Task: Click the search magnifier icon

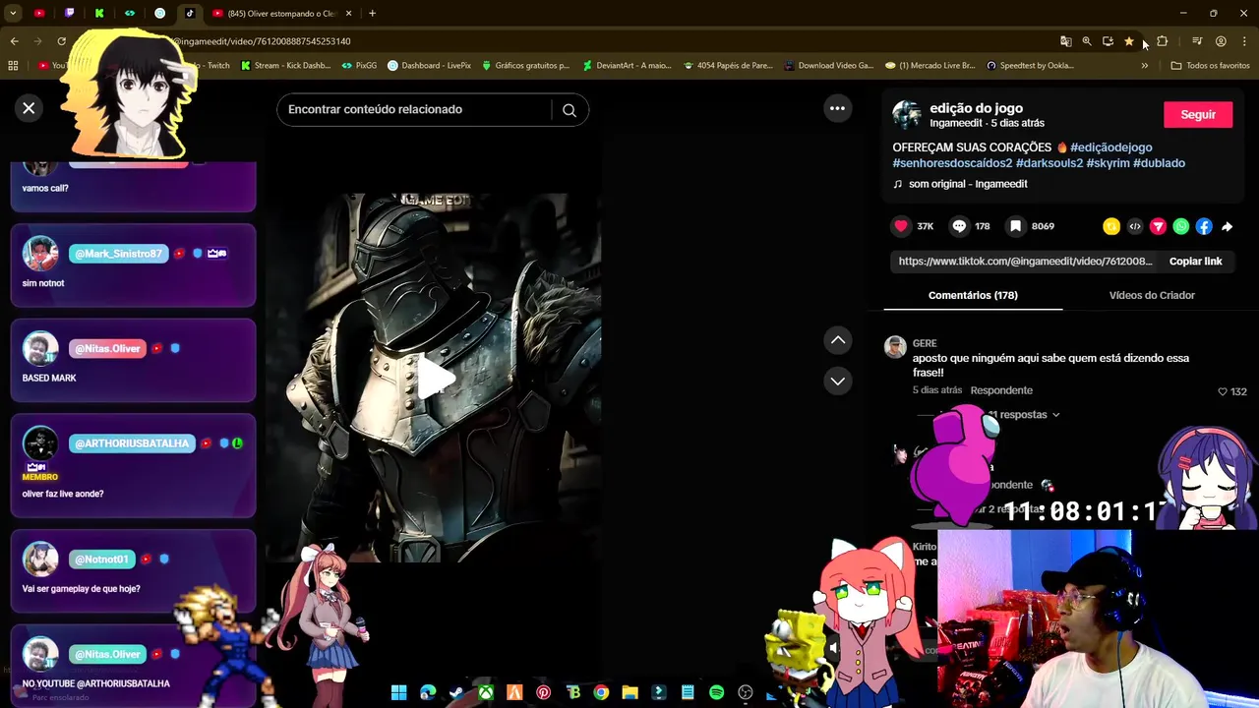Action: pos(570,110)
